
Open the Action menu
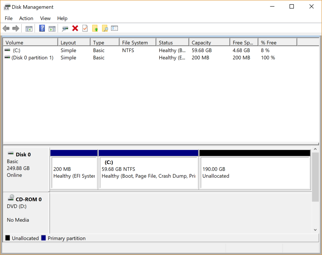pos(26,18)
